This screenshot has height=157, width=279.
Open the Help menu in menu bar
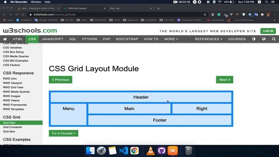[48, 2]
